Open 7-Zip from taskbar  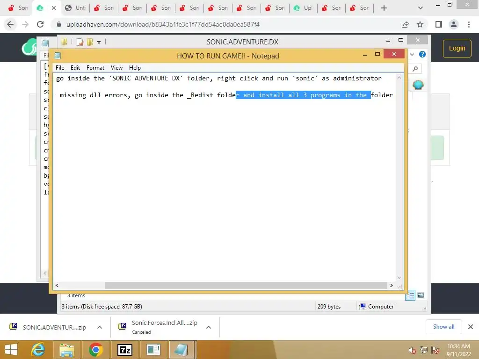124,350
